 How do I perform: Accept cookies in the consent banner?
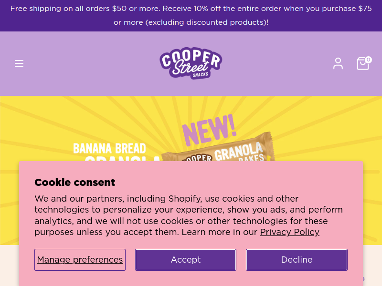coord(186,260)
